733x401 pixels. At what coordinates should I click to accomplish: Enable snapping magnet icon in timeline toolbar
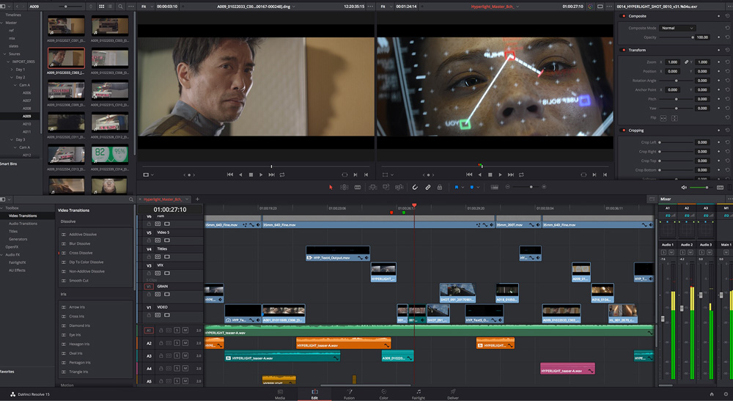pos(415,187)
